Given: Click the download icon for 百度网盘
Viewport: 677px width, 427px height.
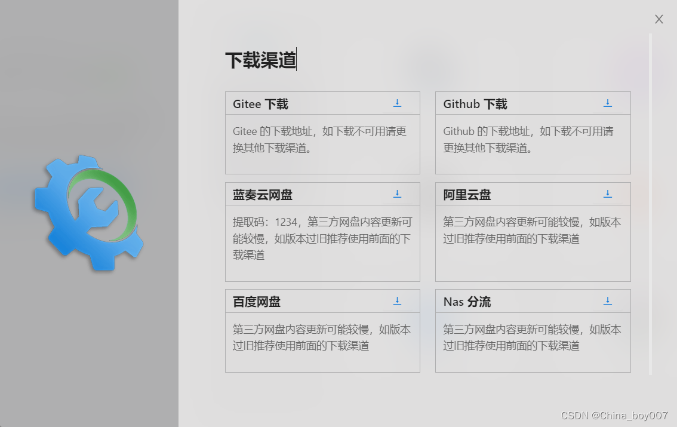Looking at the screenshot, I should [x=397, y=301].
